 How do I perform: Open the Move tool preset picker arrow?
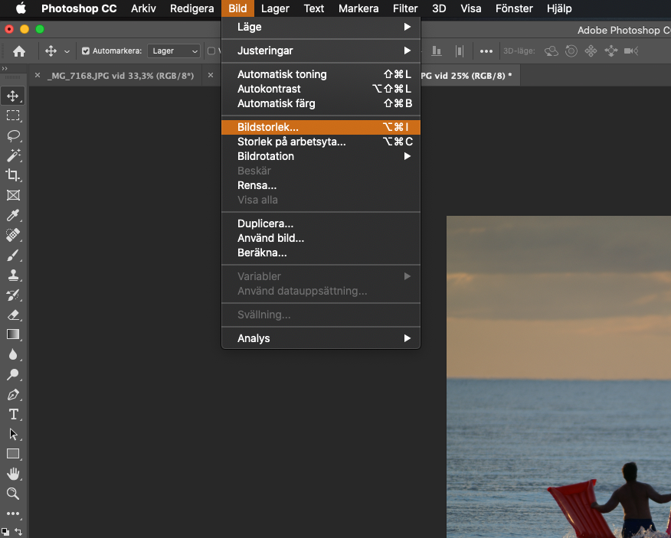[x=67, y=51]
